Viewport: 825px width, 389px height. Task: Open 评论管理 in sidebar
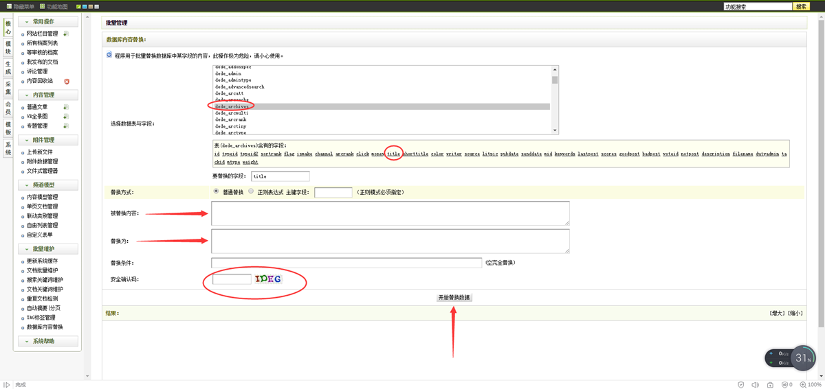(x=37, y=71)
